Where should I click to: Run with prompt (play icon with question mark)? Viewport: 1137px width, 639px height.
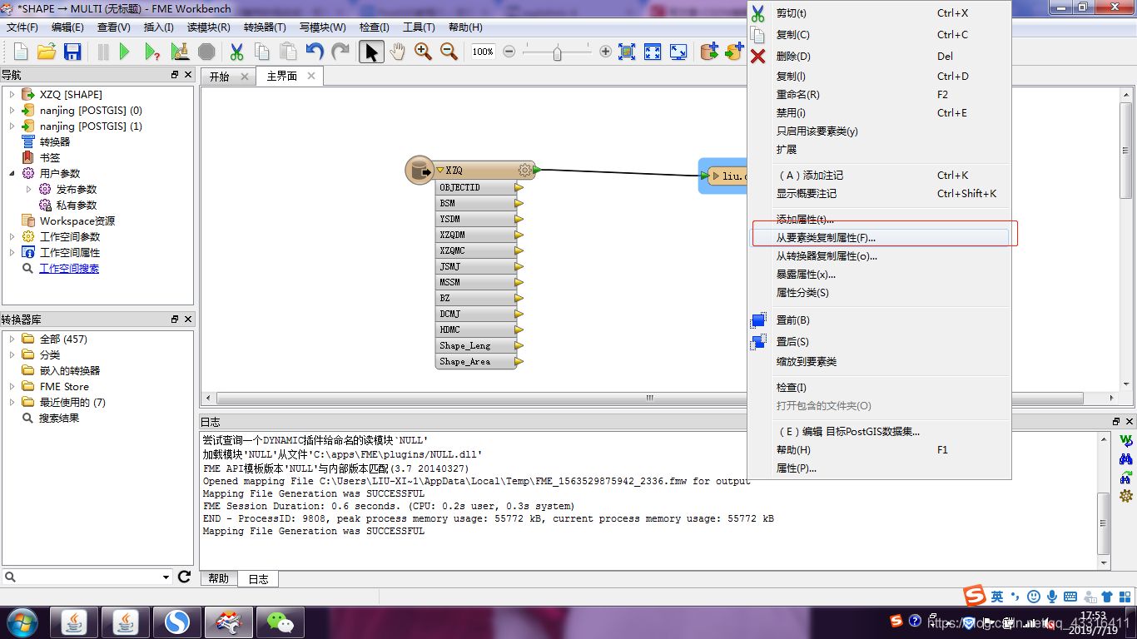pyautogui.click(x=152, y=52)
